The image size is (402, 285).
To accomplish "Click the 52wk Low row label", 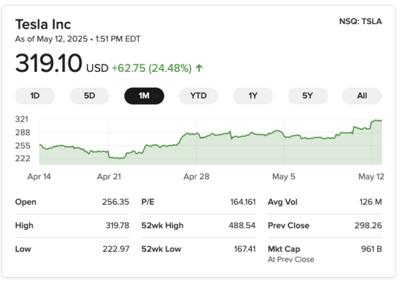I will [162, 249].
